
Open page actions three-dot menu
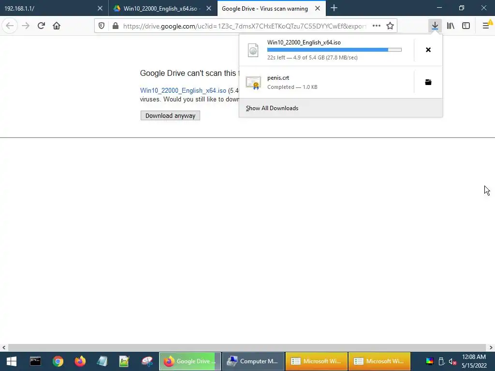(x=376, y=26)
